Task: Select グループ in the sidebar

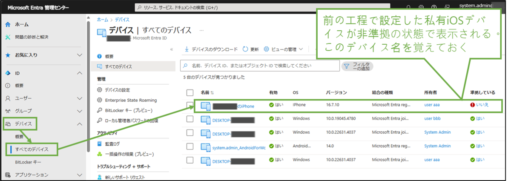Action: click(x=23, y=111)
